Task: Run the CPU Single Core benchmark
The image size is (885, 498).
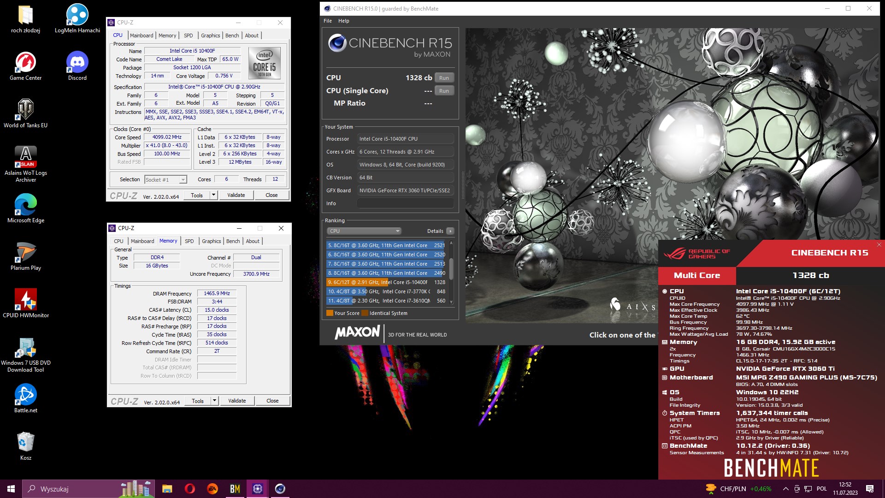Action: pyautogui.click(x=444, y=91)
